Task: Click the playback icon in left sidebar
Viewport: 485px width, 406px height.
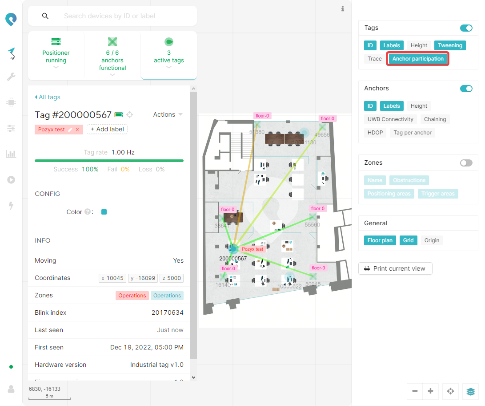Action: (x=11, y=180)
